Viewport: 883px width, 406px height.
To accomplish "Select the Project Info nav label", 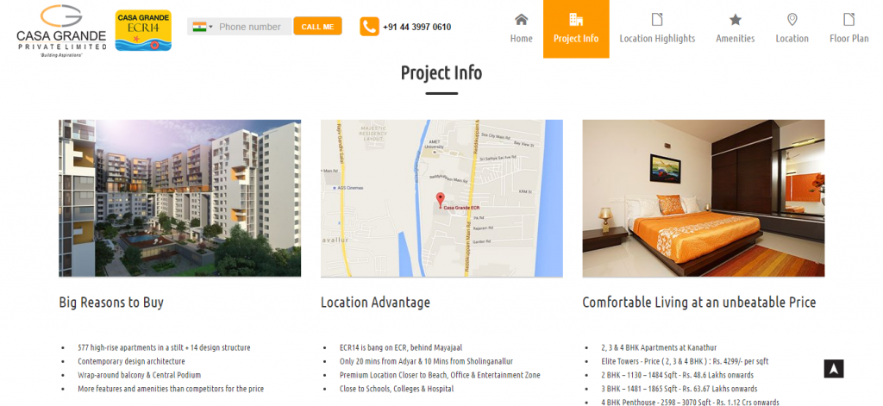I will pyautogui.click(x=576, y=39).
